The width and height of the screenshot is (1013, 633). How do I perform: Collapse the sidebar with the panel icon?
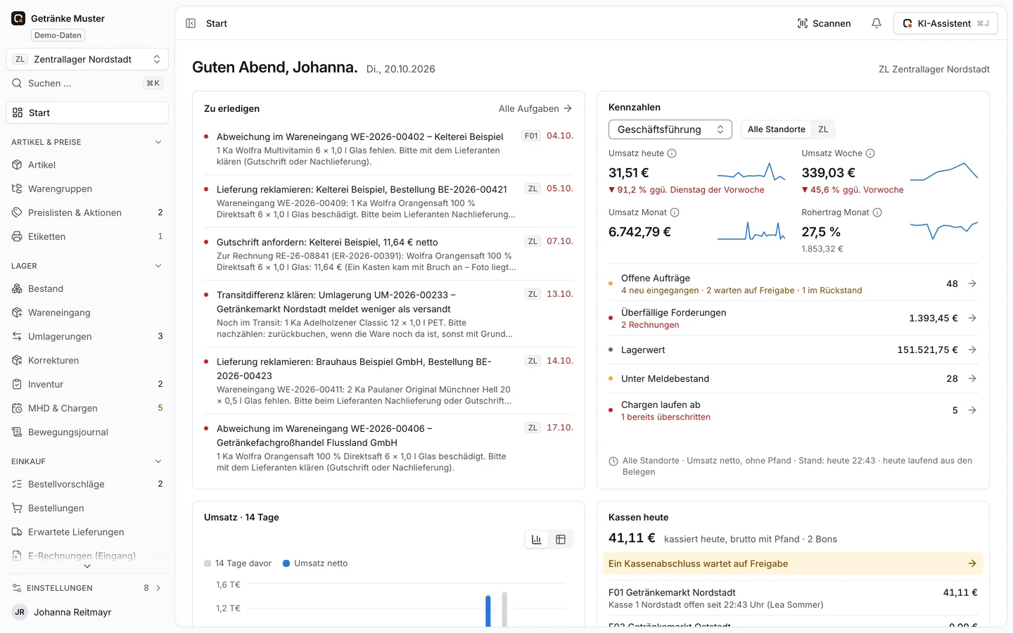tap(191, 23)
